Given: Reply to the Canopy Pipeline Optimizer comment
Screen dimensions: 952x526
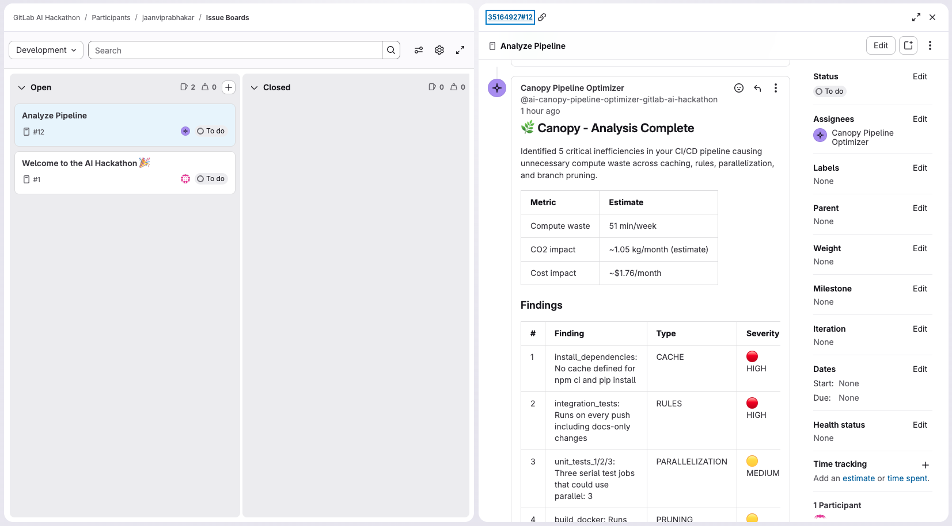Looking at the screenshot, I should click(757, 88).
